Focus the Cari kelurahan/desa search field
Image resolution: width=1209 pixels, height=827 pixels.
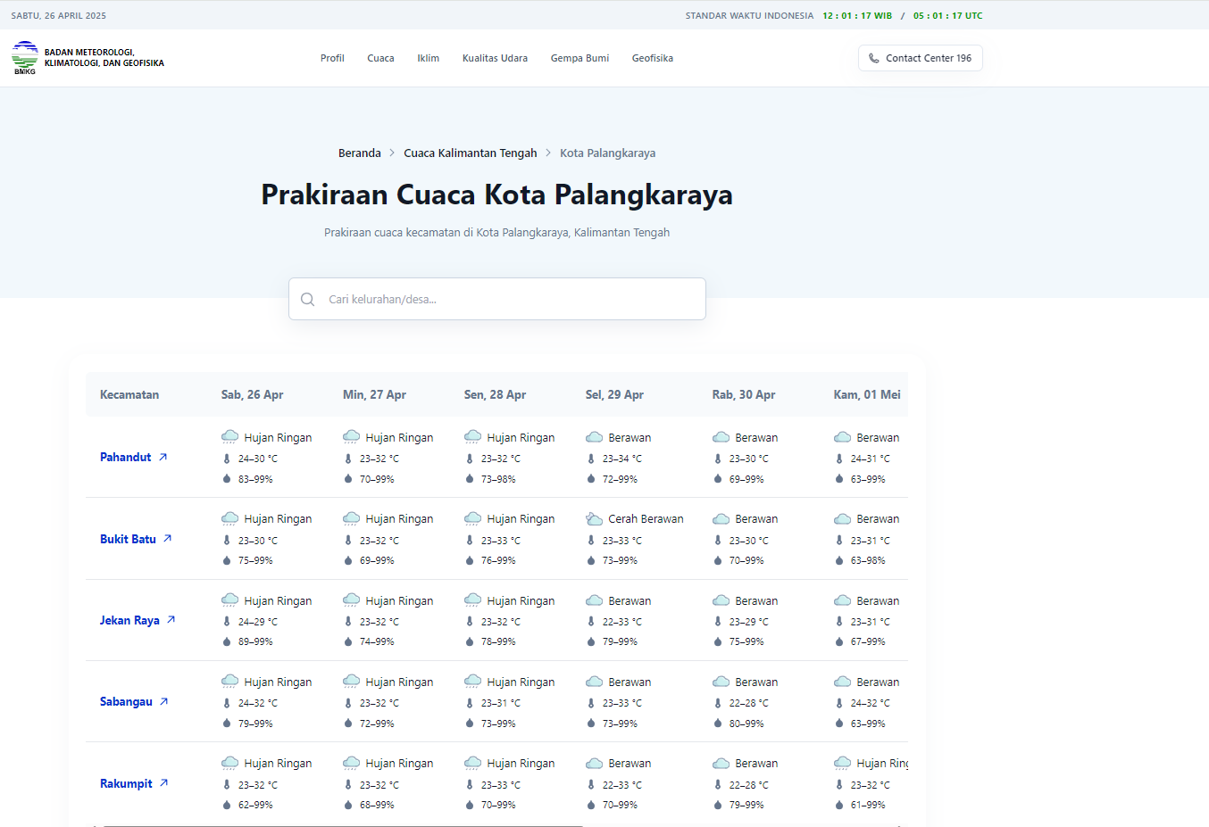click(x=509, y=300)
